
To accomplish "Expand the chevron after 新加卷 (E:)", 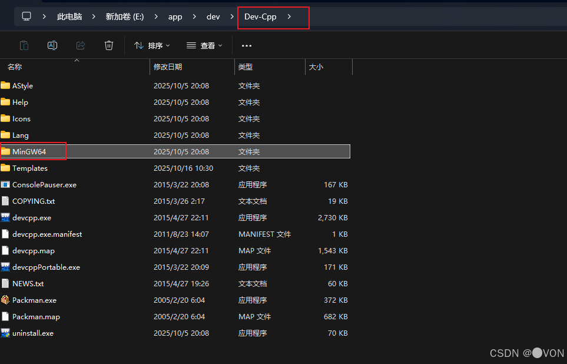I will (x=156, y=16).
